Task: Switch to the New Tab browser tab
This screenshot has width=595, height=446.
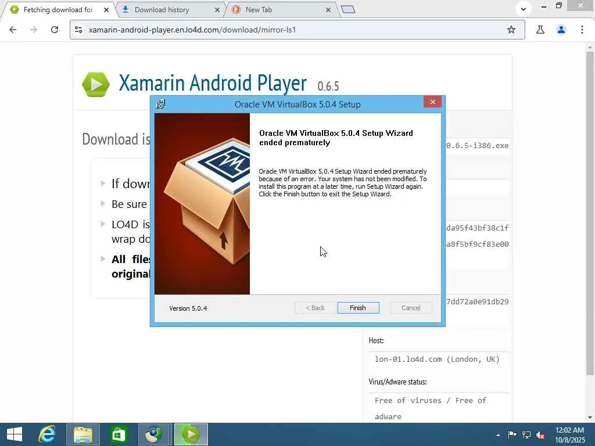Action: pos(259,10)
